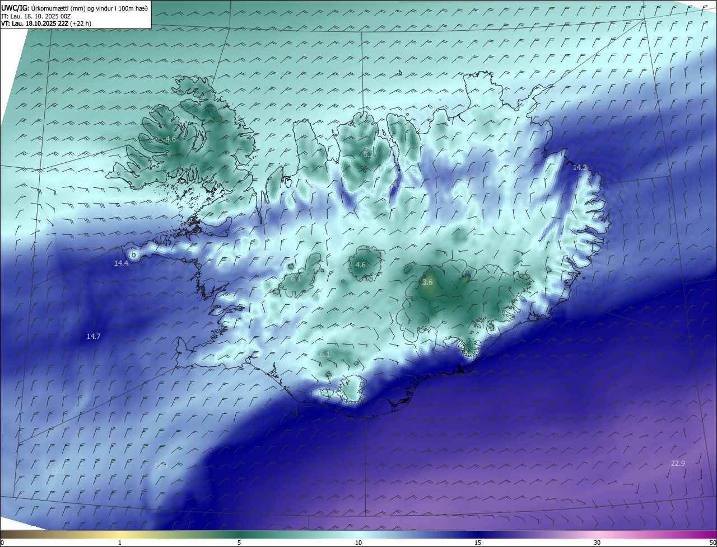The height and width of the screenshot is (547, 717).
Task: Click the 5.2 value in north Iceland
Action: click(x=368, y=154)
